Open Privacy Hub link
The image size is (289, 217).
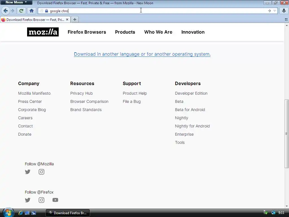82,93
